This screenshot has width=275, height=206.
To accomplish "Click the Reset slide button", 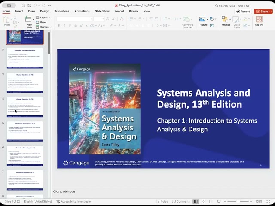I will [x=41, y=22].
